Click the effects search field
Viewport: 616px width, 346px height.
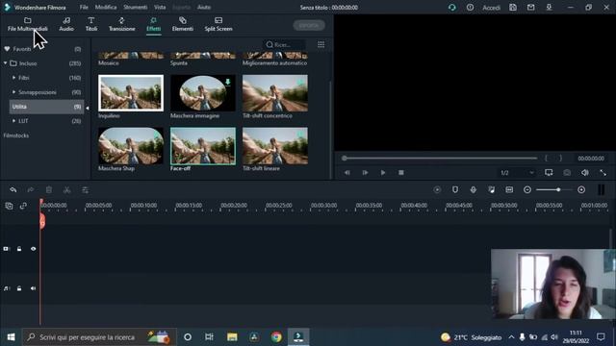click(284, 44)
